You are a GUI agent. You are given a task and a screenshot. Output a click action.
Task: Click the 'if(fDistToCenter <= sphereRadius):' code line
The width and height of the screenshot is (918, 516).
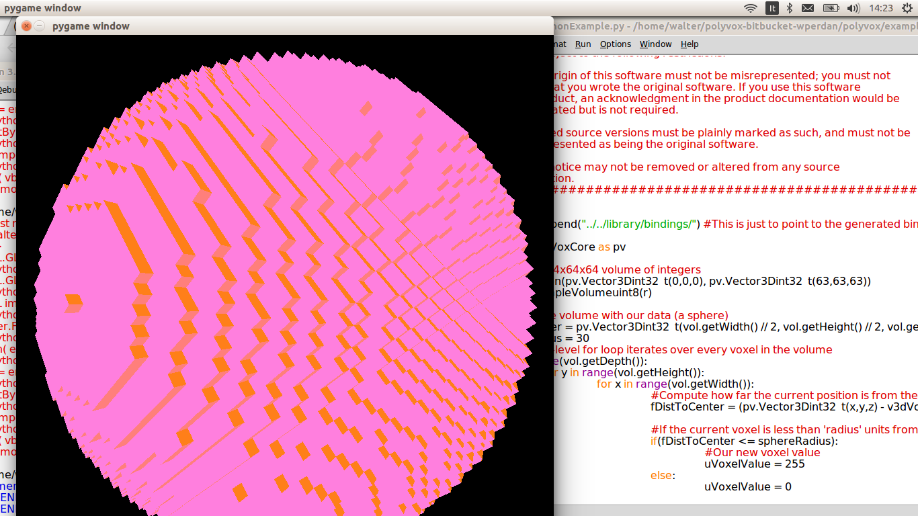tap(744, 441)
